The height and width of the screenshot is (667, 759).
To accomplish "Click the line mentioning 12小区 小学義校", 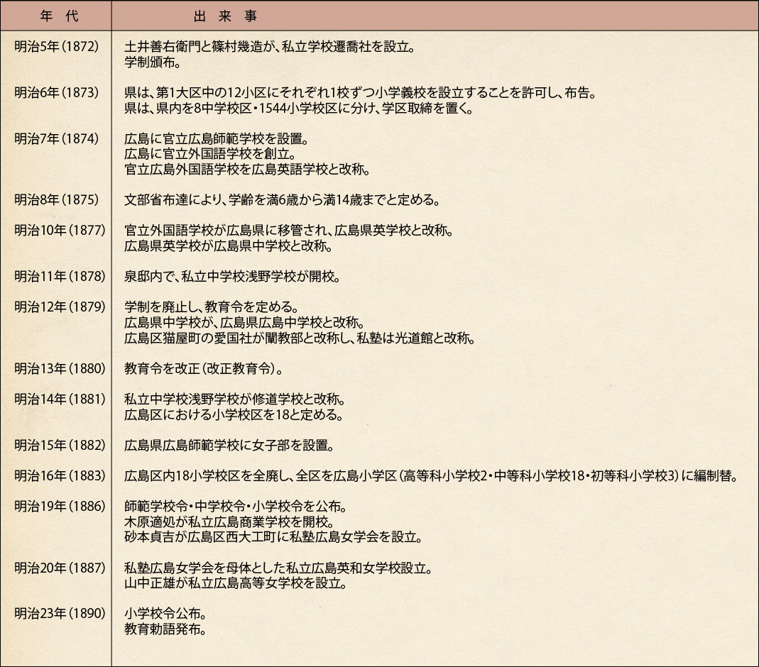I will tap(360, 93).
